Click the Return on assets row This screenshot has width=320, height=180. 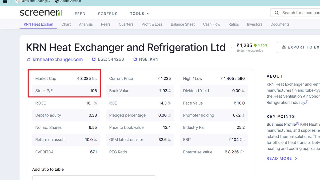click(x=66, y=140)
